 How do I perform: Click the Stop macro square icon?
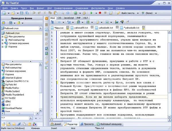[x=105, y=13]
